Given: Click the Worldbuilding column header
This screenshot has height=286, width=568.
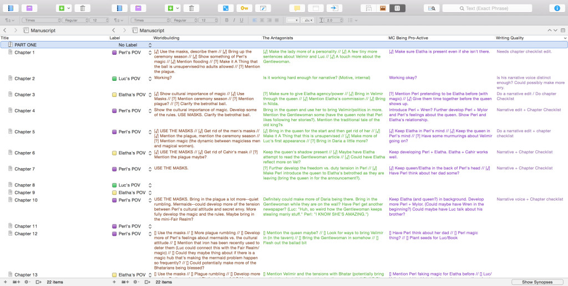Looking at the screenshot, I should click(x=207, y=38).
